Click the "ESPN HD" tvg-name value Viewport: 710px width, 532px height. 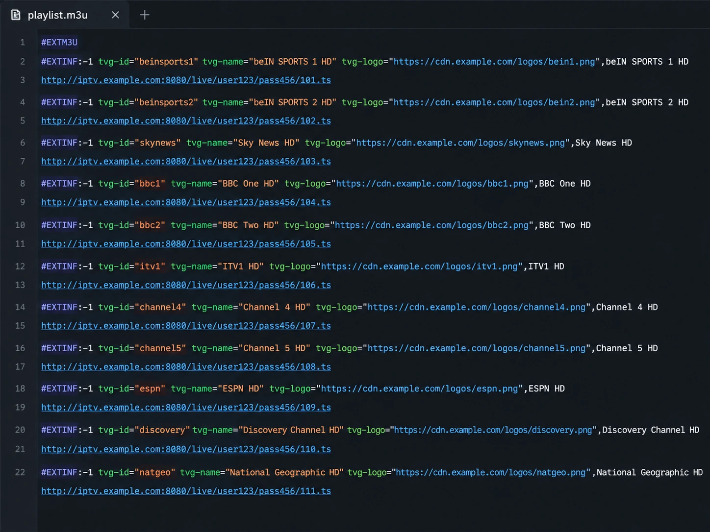click(x=241, y=388)
